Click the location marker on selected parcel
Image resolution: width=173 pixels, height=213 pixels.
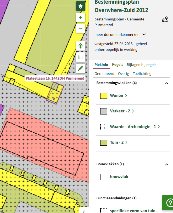coord(54,99)
